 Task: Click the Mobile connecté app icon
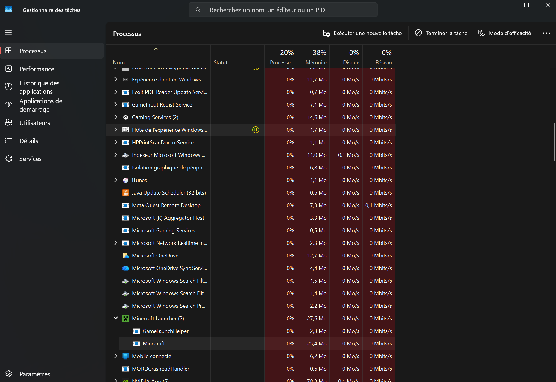pos(126,356)
